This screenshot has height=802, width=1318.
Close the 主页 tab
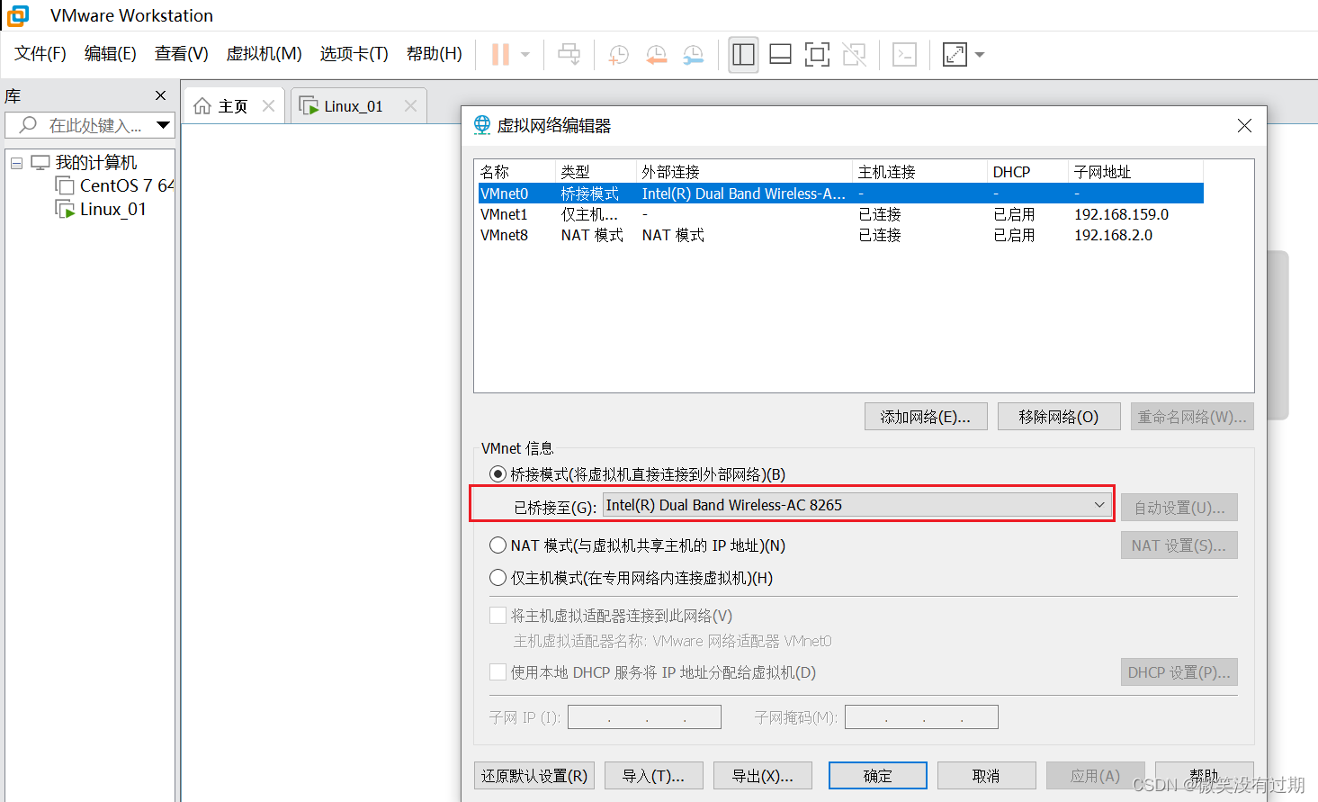[x=268, y=106]
